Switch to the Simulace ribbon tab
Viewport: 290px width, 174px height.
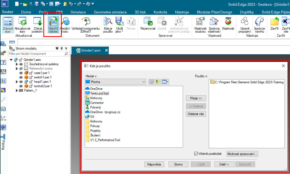pos(78,12)
